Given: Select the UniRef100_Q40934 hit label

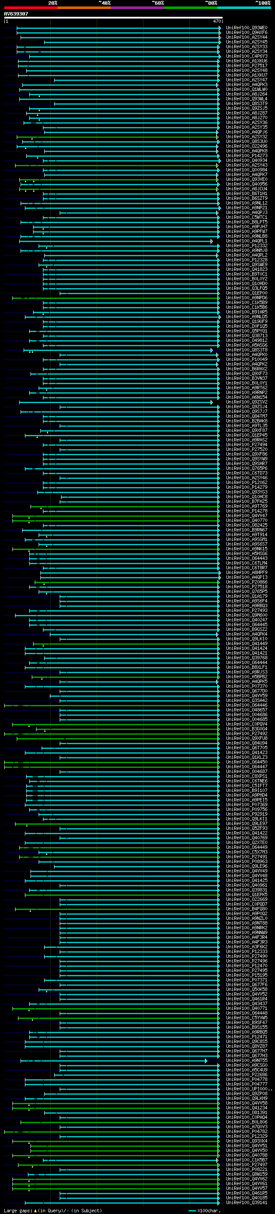Looking at the screenshot, I should tap(247, 160).
